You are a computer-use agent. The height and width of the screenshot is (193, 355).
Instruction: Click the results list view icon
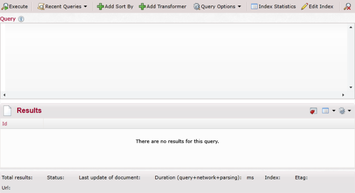pos(326,110)
